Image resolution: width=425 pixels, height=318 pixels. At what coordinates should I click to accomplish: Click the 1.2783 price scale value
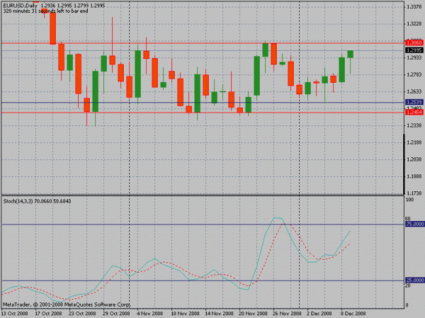tap(414, 75)
